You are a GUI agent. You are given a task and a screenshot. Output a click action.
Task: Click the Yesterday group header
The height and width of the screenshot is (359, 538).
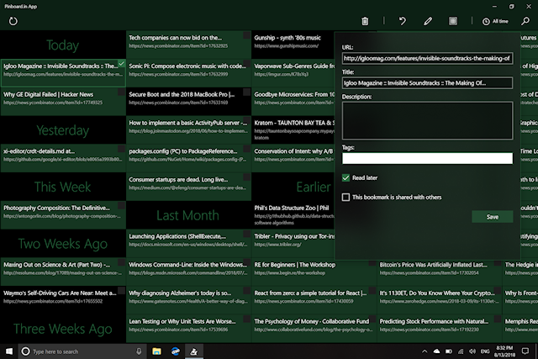[63, 130]
